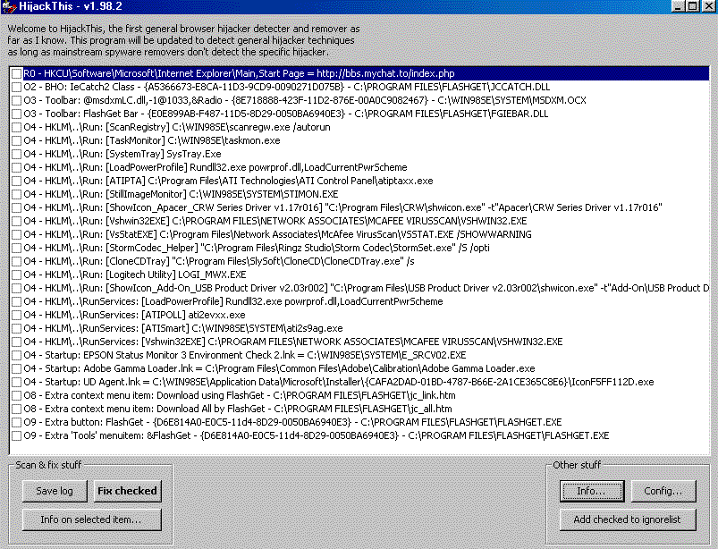Close the HijackThis window
Screen dimensions: 718x549
coord(708,6)
